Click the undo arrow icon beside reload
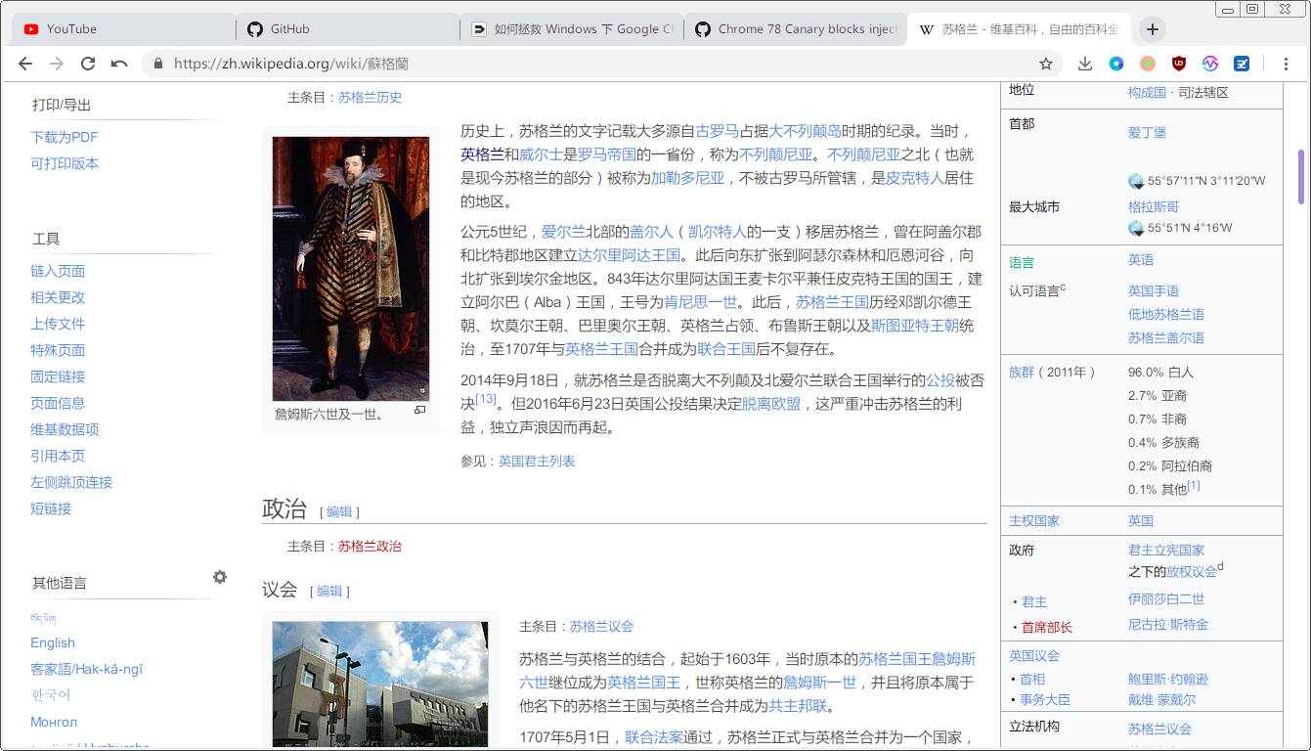 [x=119, y=64]
